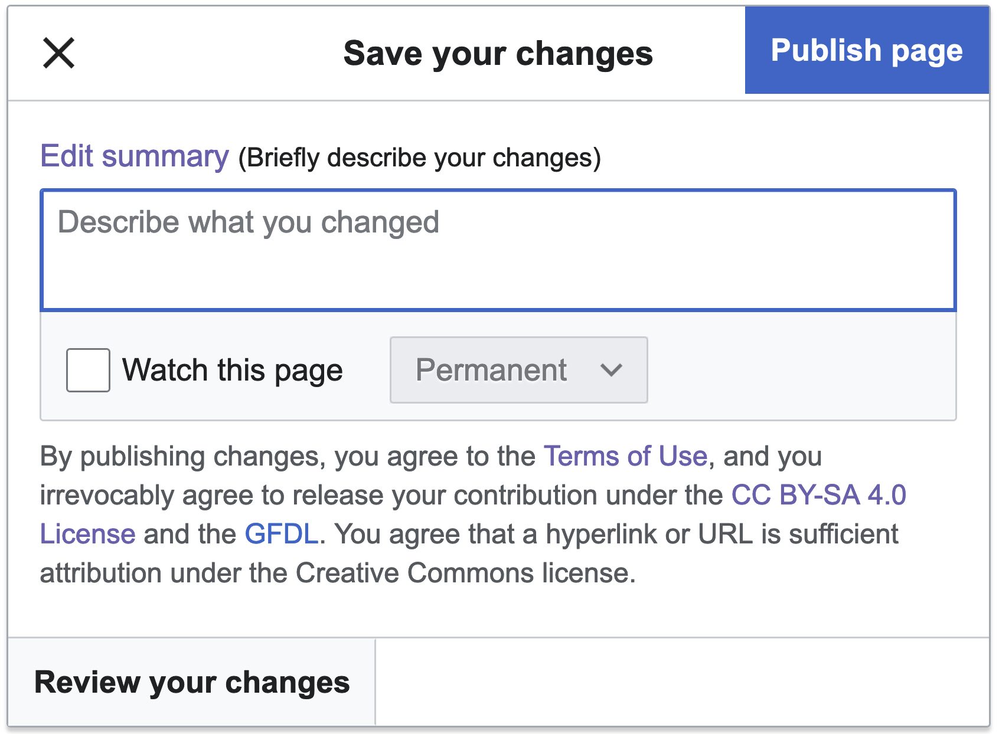Viewport: 999px width, 734px height.
Task: Enable the Watch this page checkbox
Action: (x=88, y=370)
